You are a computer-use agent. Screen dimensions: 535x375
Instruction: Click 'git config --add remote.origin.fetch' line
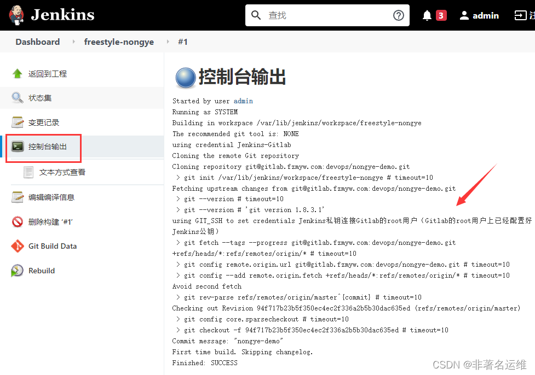coord(343,275)
